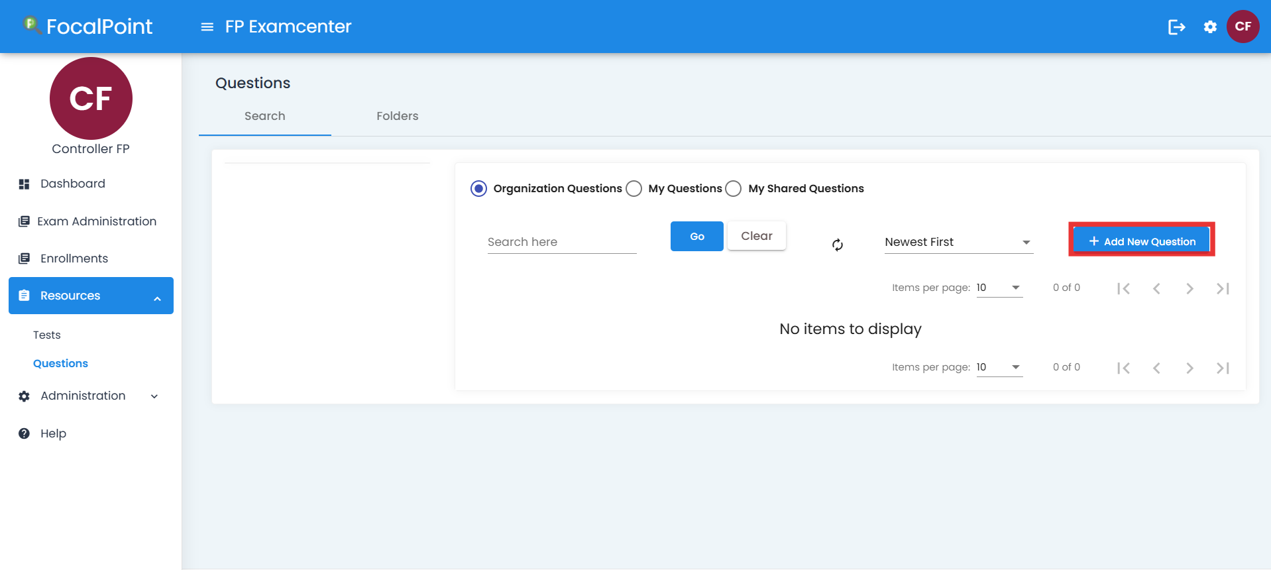Switch to the Folders tab
Image resolution: width=1271 pixels, height=570 pixels.
pyautogui.click(x=397, y=116)
